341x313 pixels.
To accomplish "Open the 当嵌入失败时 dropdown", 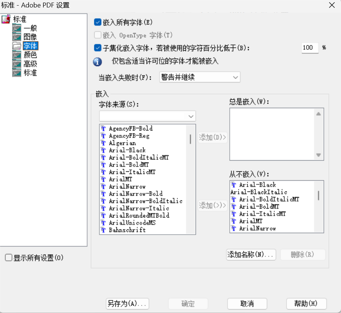I will pyautogui.click(x=200, y=77).
